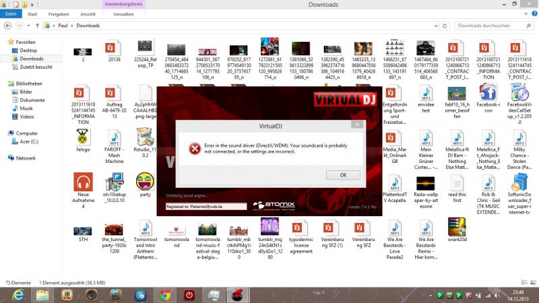The height and width of the screenshot is (303, 539).
Task: Select the 20138 PDF file
Action: click(x=114, y=51)
